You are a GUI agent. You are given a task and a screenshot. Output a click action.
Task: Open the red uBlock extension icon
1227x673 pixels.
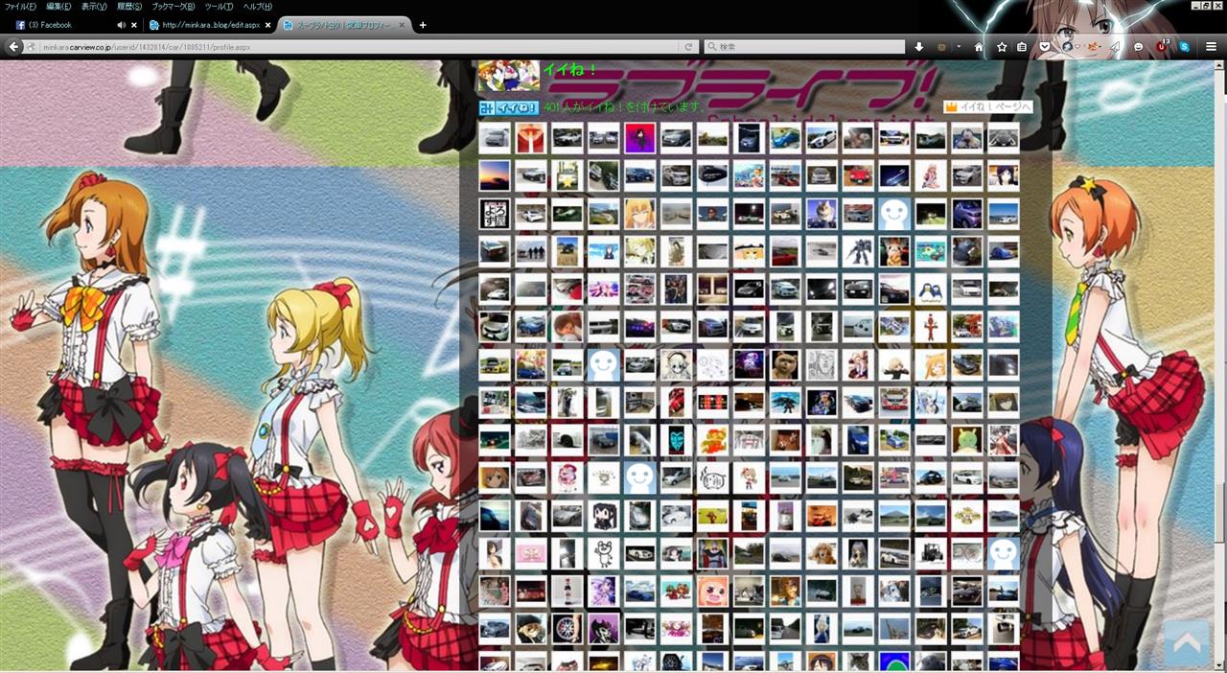pyautogui.click(x=1162, y=46)
